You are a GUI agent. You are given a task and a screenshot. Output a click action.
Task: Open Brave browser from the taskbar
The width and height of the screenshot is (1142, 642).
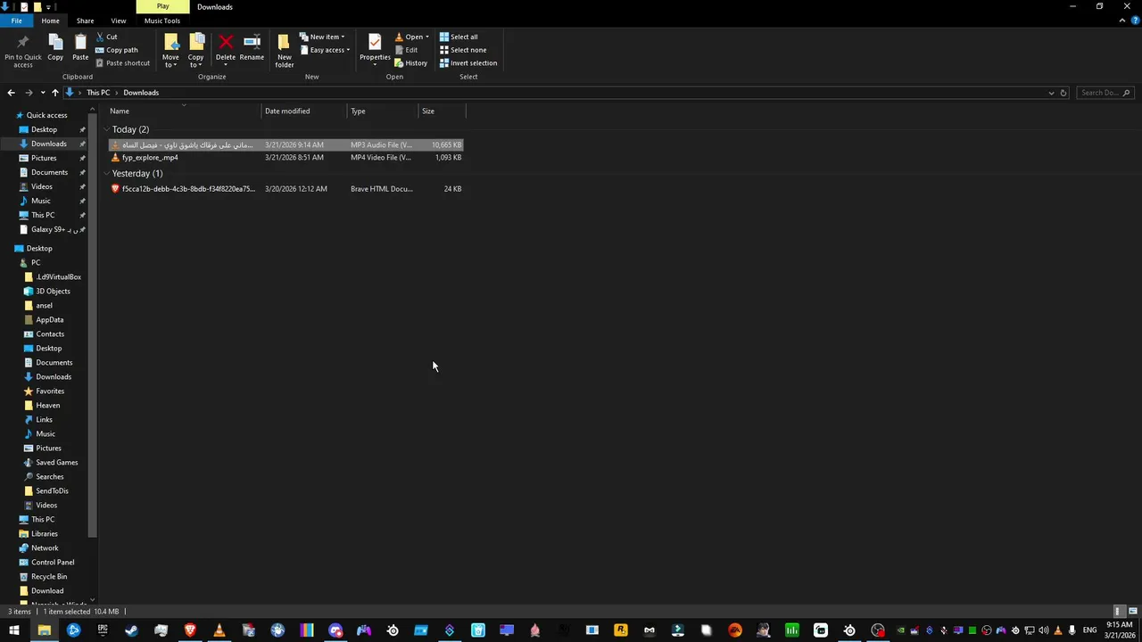click(190, 630)
